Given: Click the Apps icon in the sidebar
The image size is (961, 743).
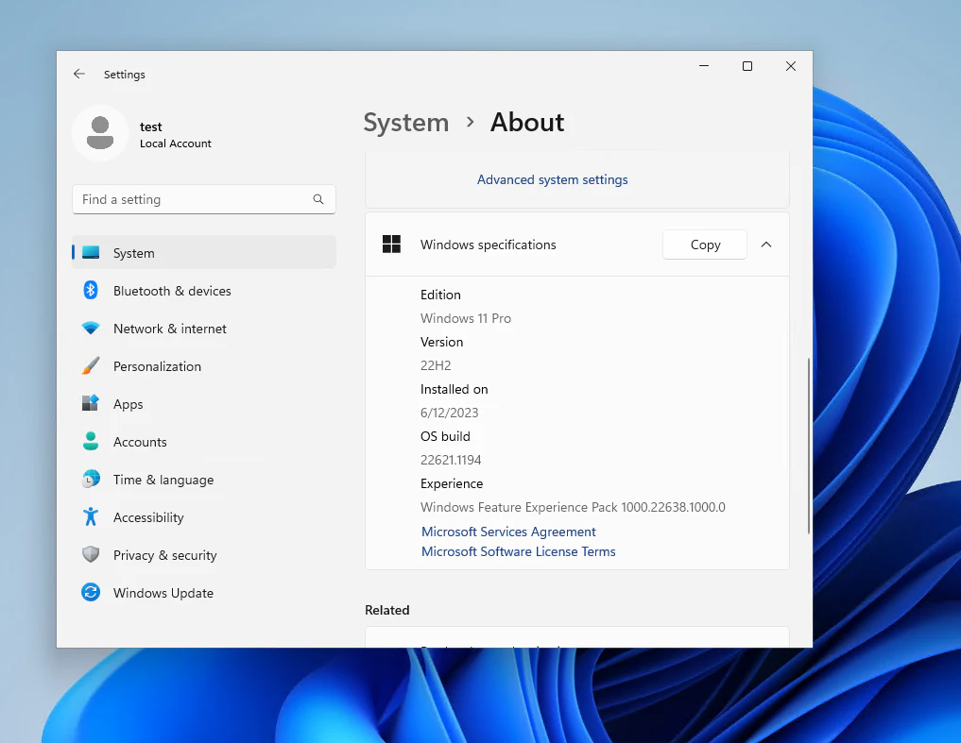Looking at the screenshot, I should 91,404.
